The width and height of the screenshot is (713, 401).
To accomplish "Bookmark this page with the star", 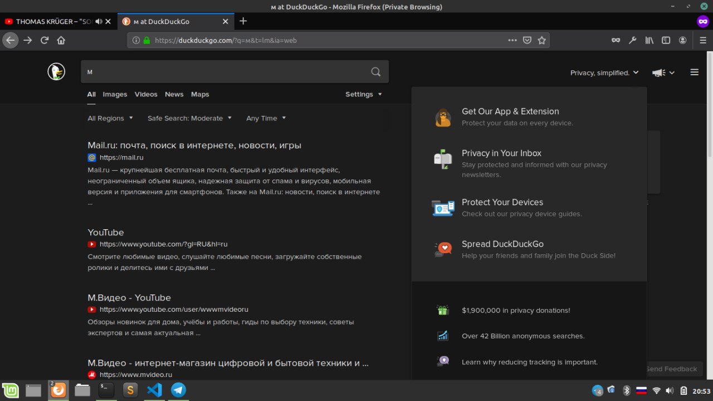I will click(541, 40).
